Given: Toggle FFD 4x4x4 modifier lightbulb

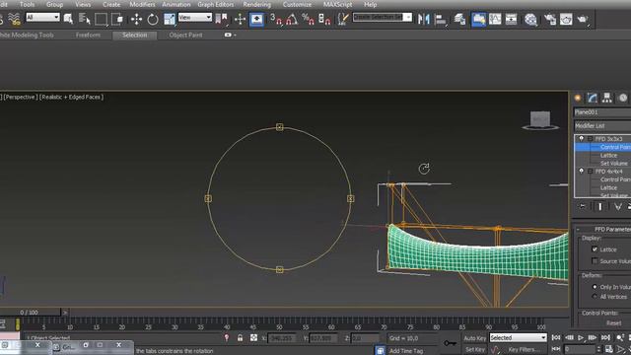Looking at the screenshot, I should pyautogui.click(x=581, y=171).
